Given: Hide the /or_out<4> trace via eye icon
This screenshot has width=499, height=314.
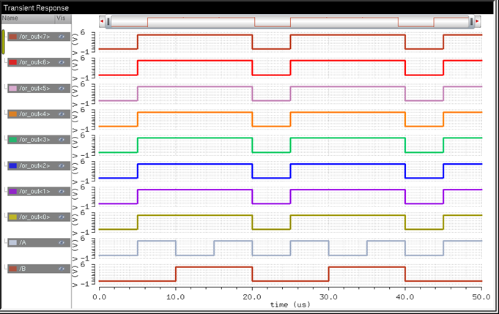Looking at the screenshot, I should coord(62,114).
